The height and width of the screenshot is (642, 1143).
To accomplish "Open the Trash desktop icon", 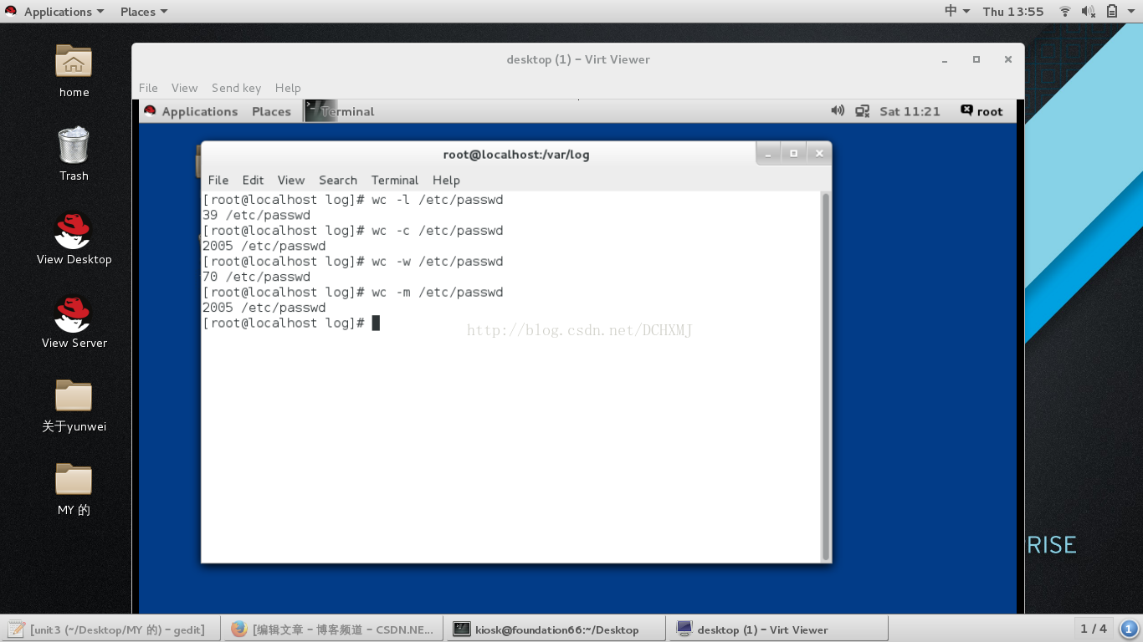I will click(74, 145).
